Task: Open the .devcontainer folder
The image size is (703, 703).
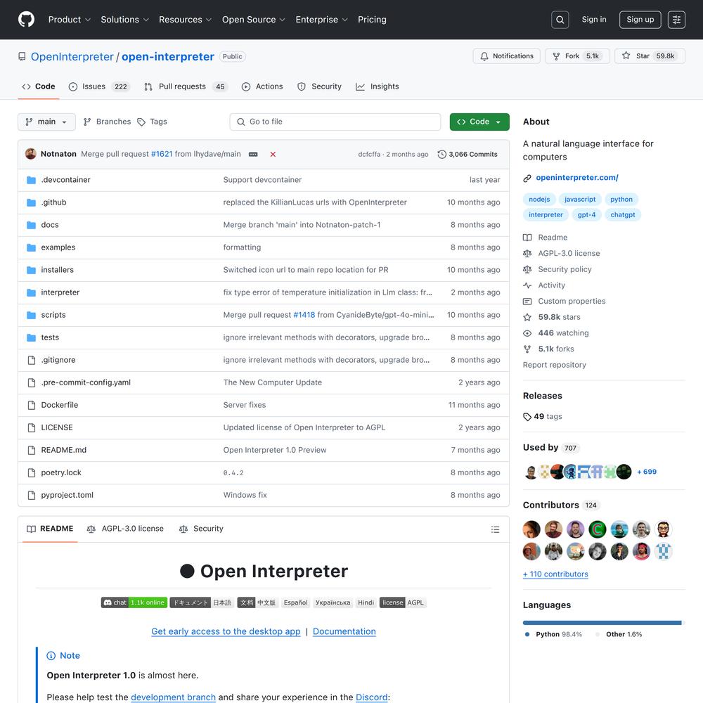Action: [65, 180]
